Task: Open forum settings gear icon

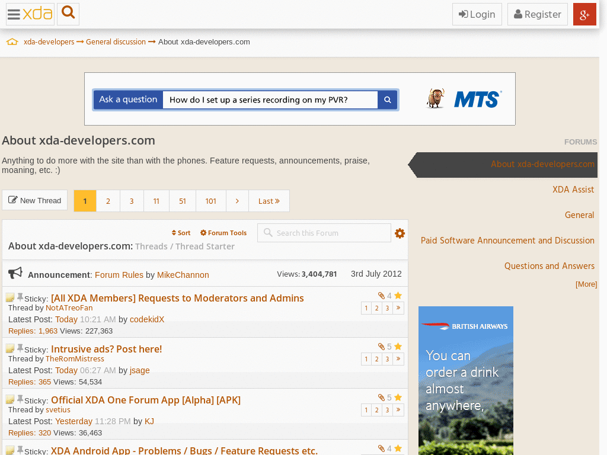Action: point(400,233)
